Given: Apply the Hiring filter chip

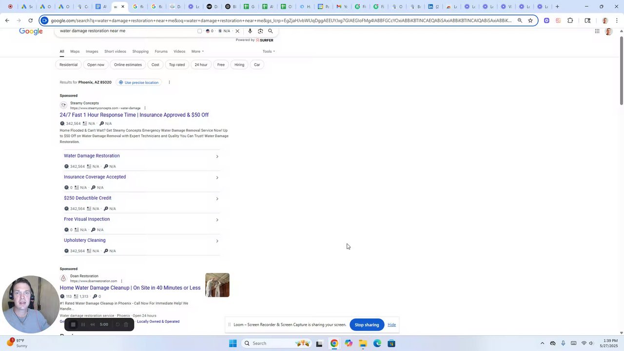Looking at the screenshot, I should 239,65.
